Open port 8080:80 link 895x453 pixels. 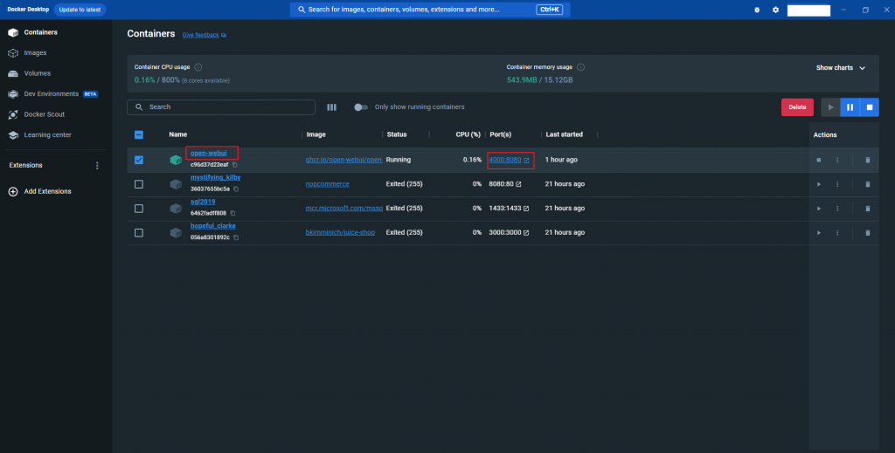tap(505, 184)
